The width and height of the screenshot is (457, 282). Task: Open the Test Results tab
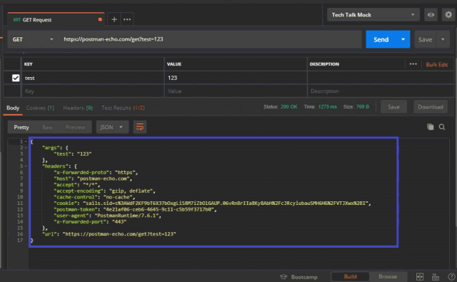123,108
